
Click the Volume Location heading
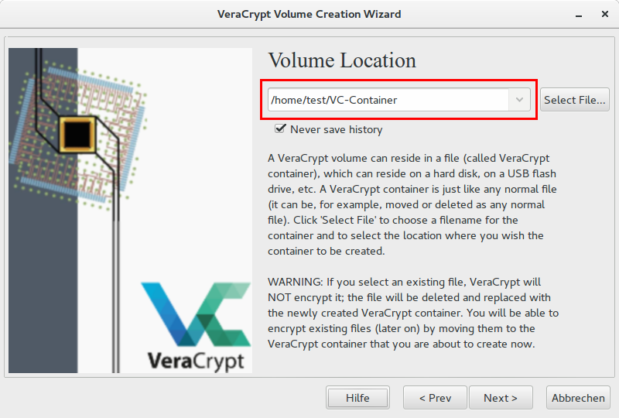click(342, 61)
